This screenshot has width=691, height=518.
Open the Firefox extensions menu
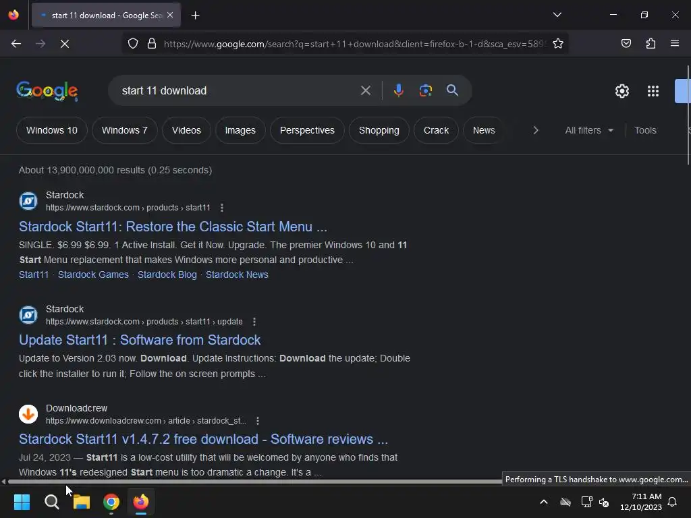tap(651, 44)
